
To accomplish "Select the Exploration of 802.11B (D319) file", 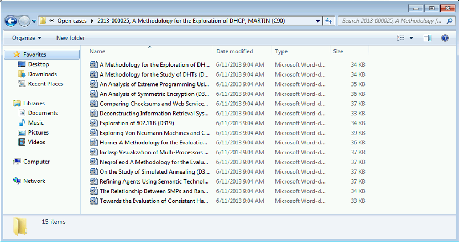I will coord(133,123).
